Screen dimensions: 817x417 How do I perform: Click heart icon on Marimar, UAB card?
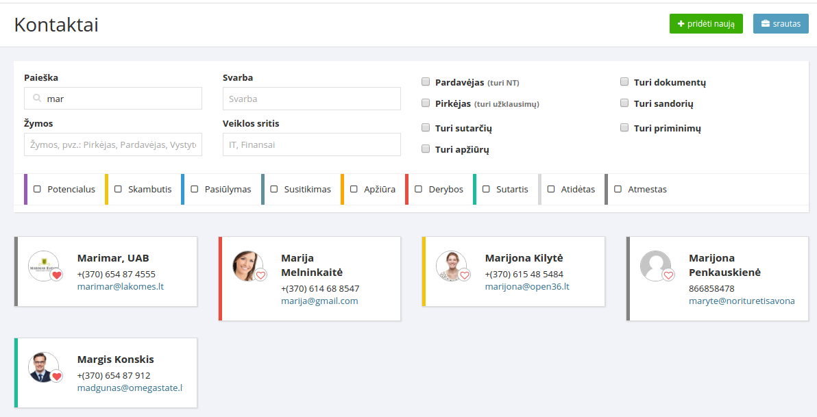click(x=57, y=275)
